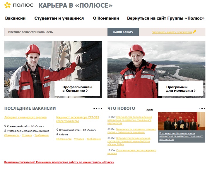
Task: Open Лаборант химического анализа vacancy
Action: [25, 117]
